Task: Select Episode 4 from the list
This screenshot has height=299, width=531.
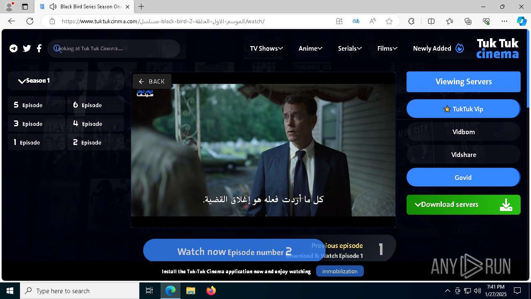Action: [x=96, y=124]
